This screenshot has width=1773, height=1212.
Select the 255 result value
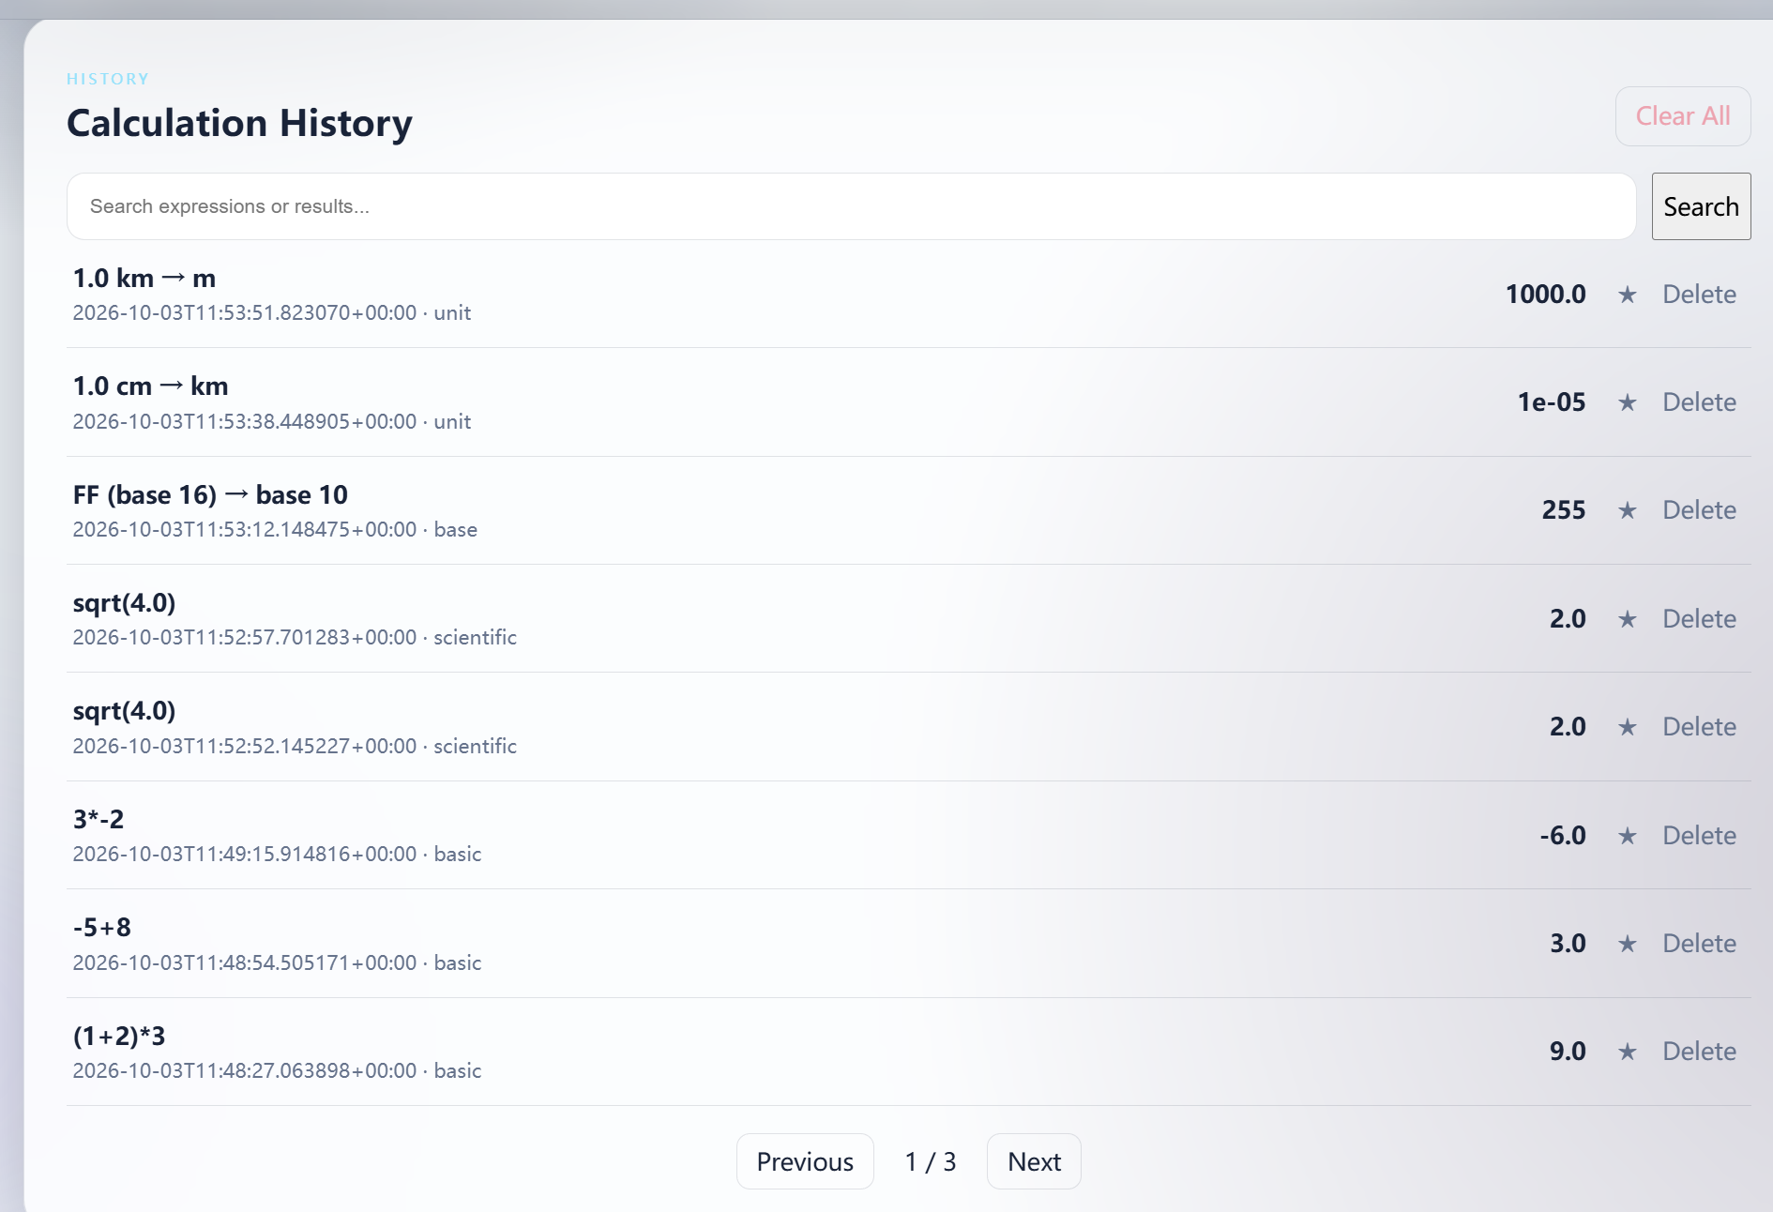click(x=1564, y=510)
